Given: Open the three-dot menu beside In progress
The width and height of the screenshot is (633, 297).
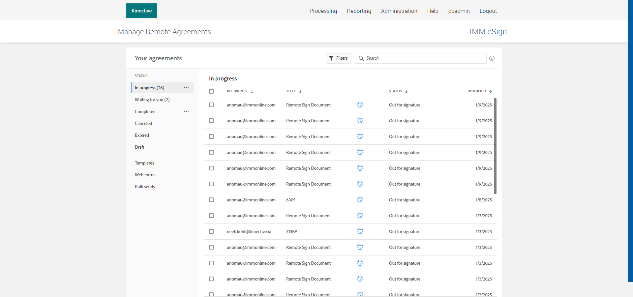Looking at the screenshot, I should [186, 88].
